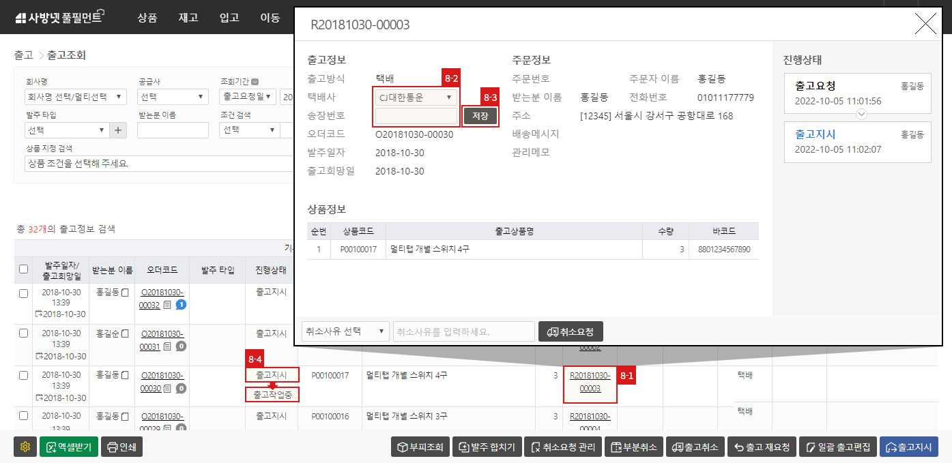Click the 엑셀받기 Excel download icon

click(68, 447)
